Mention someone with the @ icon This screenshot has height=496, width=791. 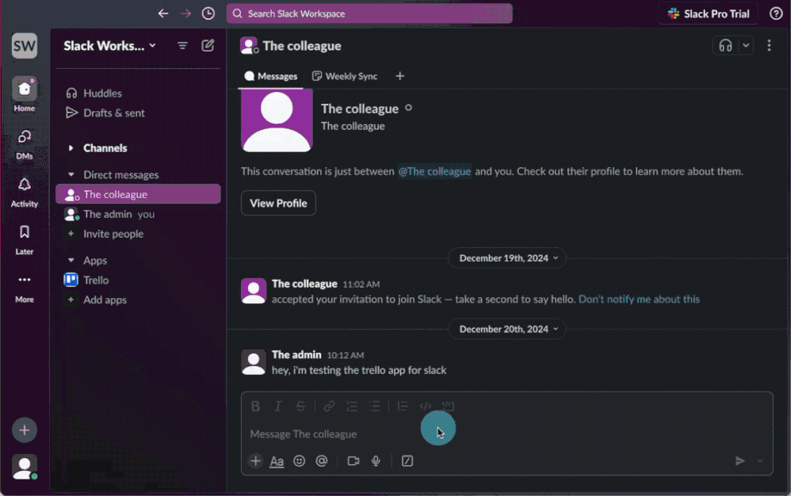[321, 460]
